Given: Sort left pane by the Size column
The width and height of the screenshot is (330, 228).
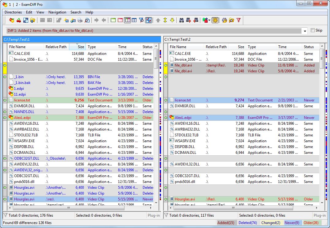Looking at the screenshot, I should tap(77, 47).
